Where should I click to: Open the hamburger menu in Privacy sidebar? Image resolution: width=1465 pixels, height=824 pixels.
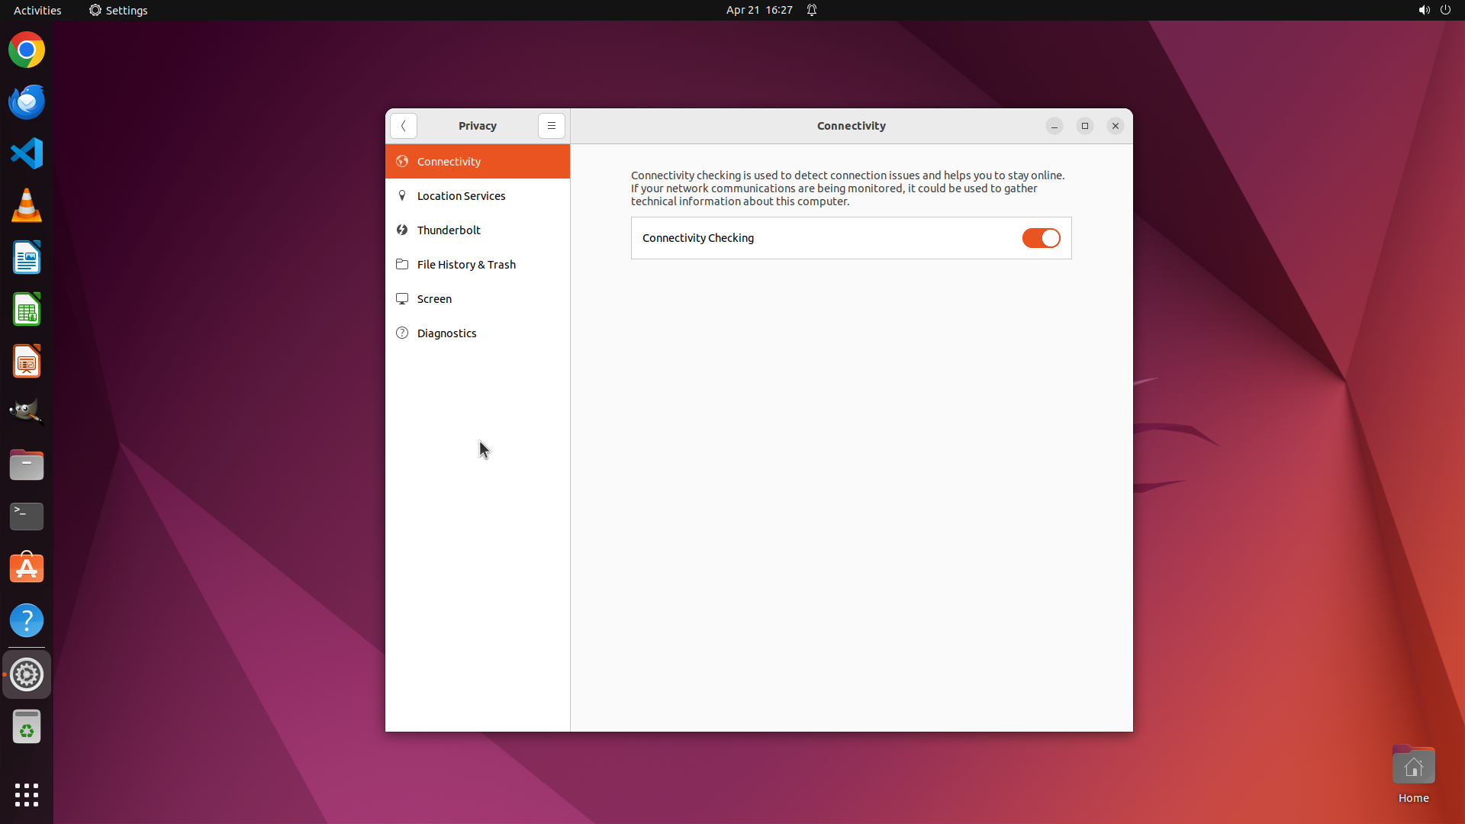click(x=551, y=126)
